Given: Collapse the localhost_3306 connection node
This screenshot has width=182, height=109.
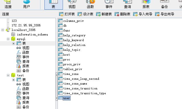Looking at the screenshot, I should (x=3, y=30).
